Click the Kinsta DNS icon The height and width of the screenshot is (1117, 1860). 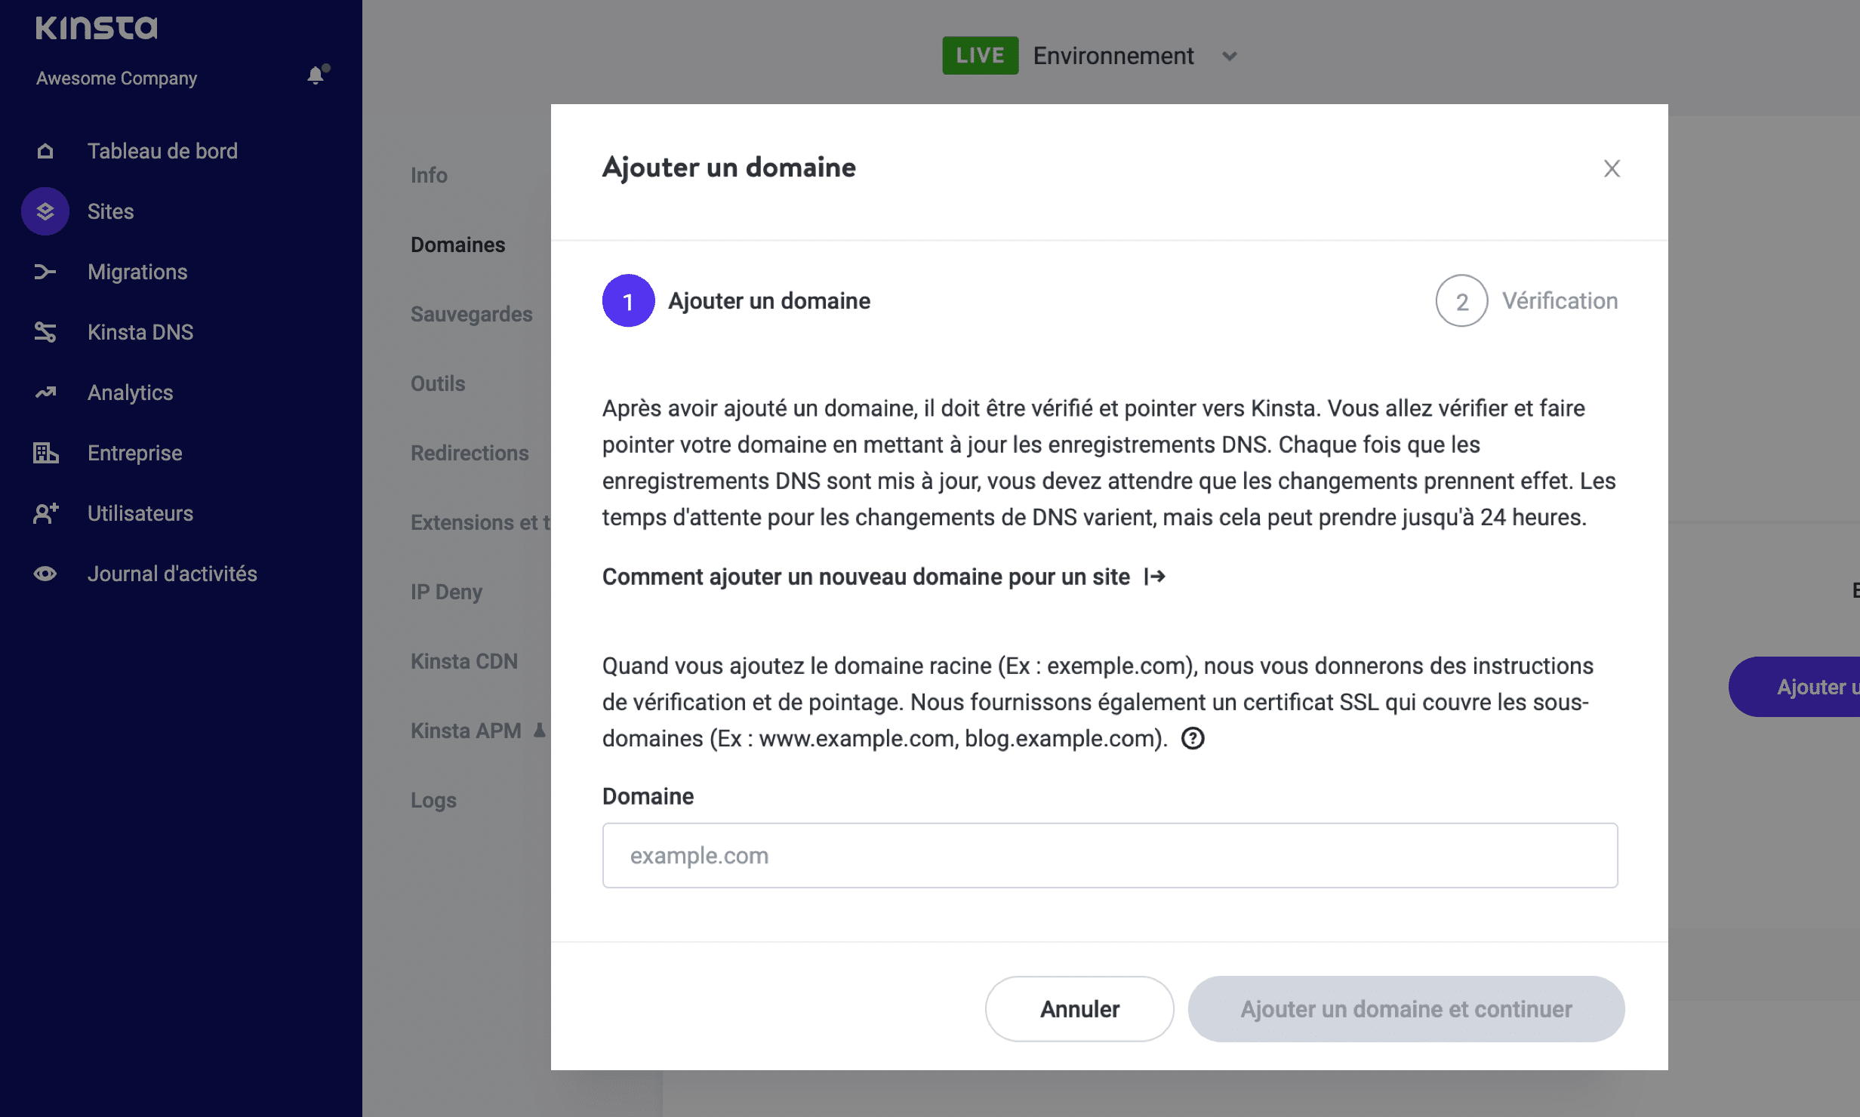pos(45,332)
